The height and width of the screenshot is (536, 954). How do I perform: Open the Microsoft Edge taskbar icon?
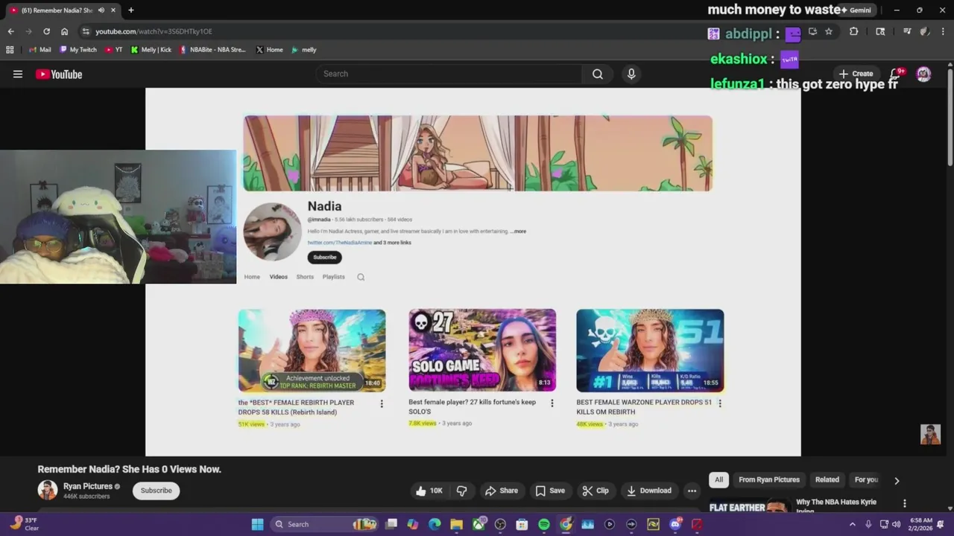(x=435, y=524)
